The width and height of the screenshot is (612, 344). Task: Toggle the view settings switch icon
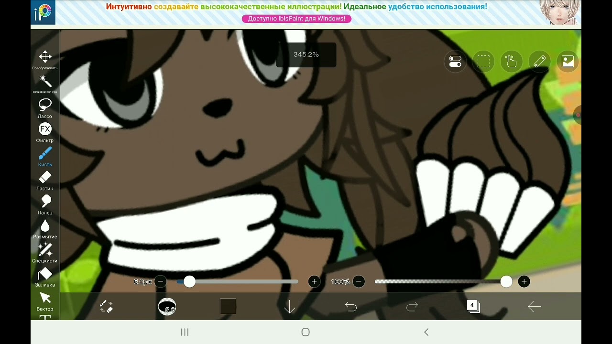pyautogui.click(x=455, y=62)
